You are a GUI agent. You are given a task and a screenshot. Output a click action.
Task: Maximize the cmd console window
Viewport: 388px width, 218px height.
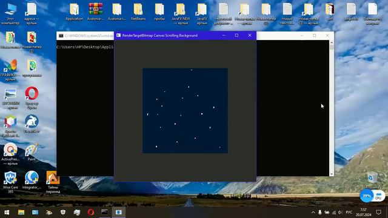point(314,36)
